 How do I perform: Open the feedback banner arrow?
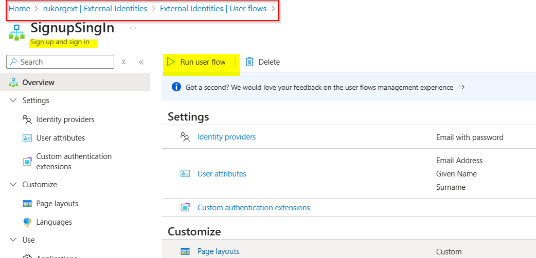[x=461, y=87]
